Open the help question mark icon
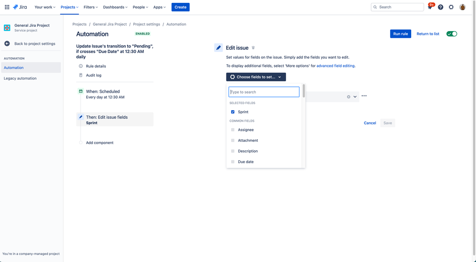Image resolution: width=476 pixels, height=262 pixels. coord(440,7)
